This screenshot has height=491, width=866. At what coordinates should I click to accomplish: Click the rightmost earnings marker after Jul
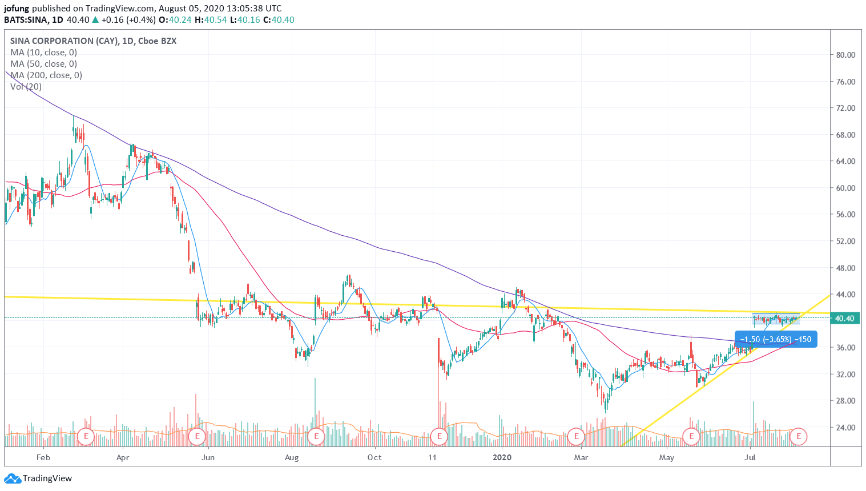(798, 437)
